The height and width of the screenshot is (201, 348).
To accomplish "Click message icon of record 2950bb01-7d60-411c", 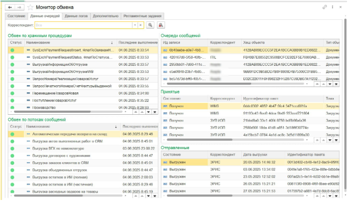I will pyautogui.click(x=165, y=64).
